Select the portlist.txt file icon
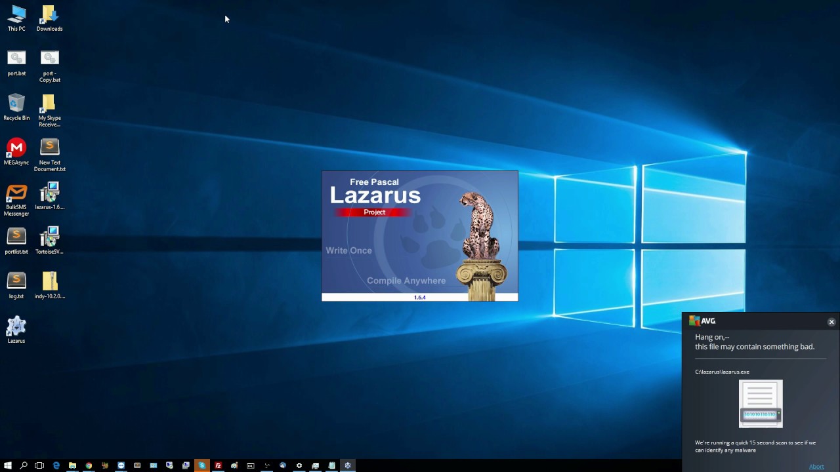Image resolution: width=840 pixels, height=472 pixels. pos(16,241)
